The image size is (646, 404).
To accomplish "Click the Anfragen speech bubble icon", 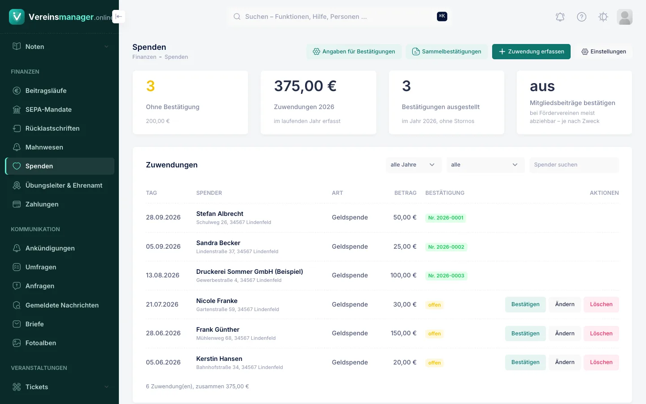I will click(17, 286).
